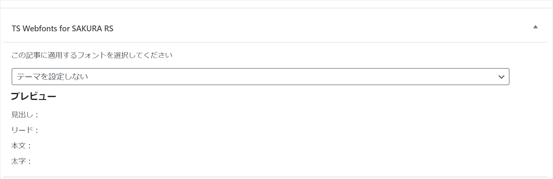Screen dimensions: 553x179
Task: Click the word 'SAKURA' in the panel title
Action: (x=87, y=29)
